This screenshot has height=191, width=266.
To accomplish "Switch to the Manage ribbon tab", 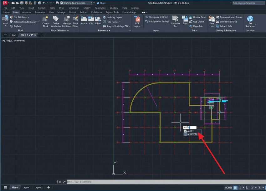I will pyautogui.click(x=61, y=12).
